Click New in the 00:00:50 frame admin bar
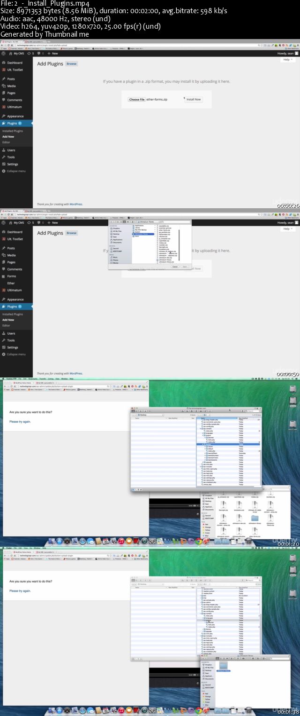Image resolution: width=300 pixels, height=716 pixels. click(53, 223)
